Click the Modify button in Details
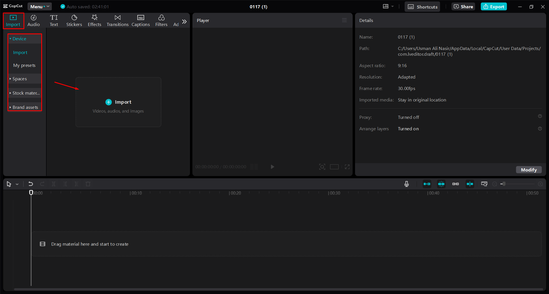This screenshot has height=294, width=549. click(529, 170)
